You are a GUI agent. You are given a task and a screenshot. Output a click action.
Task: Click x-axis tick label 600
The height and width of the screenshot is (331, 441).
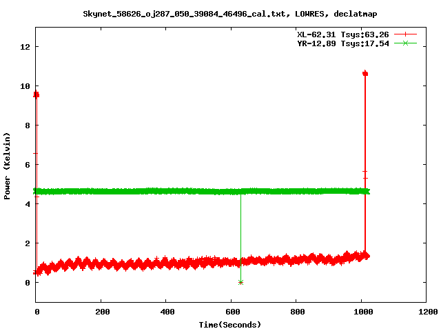tap(233, 312)
